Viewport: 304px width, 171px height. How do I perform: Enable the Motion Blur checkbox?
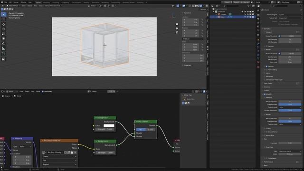[265, 135]
